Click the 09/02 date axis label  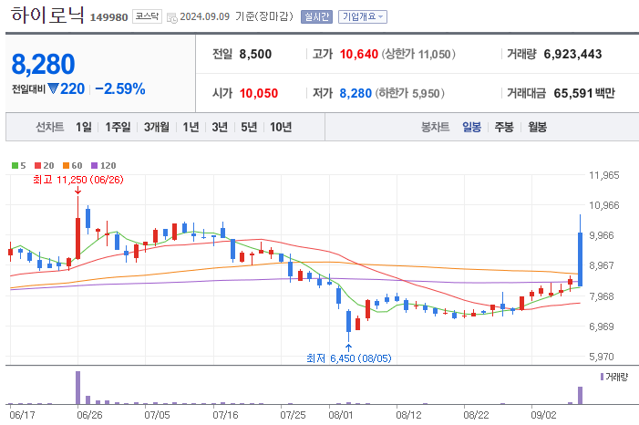click(543, 415)
